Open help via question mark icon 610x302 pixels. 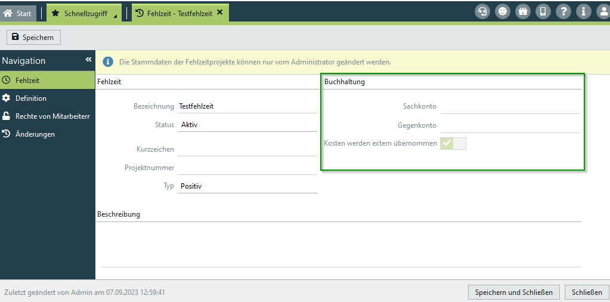(563, 11)
